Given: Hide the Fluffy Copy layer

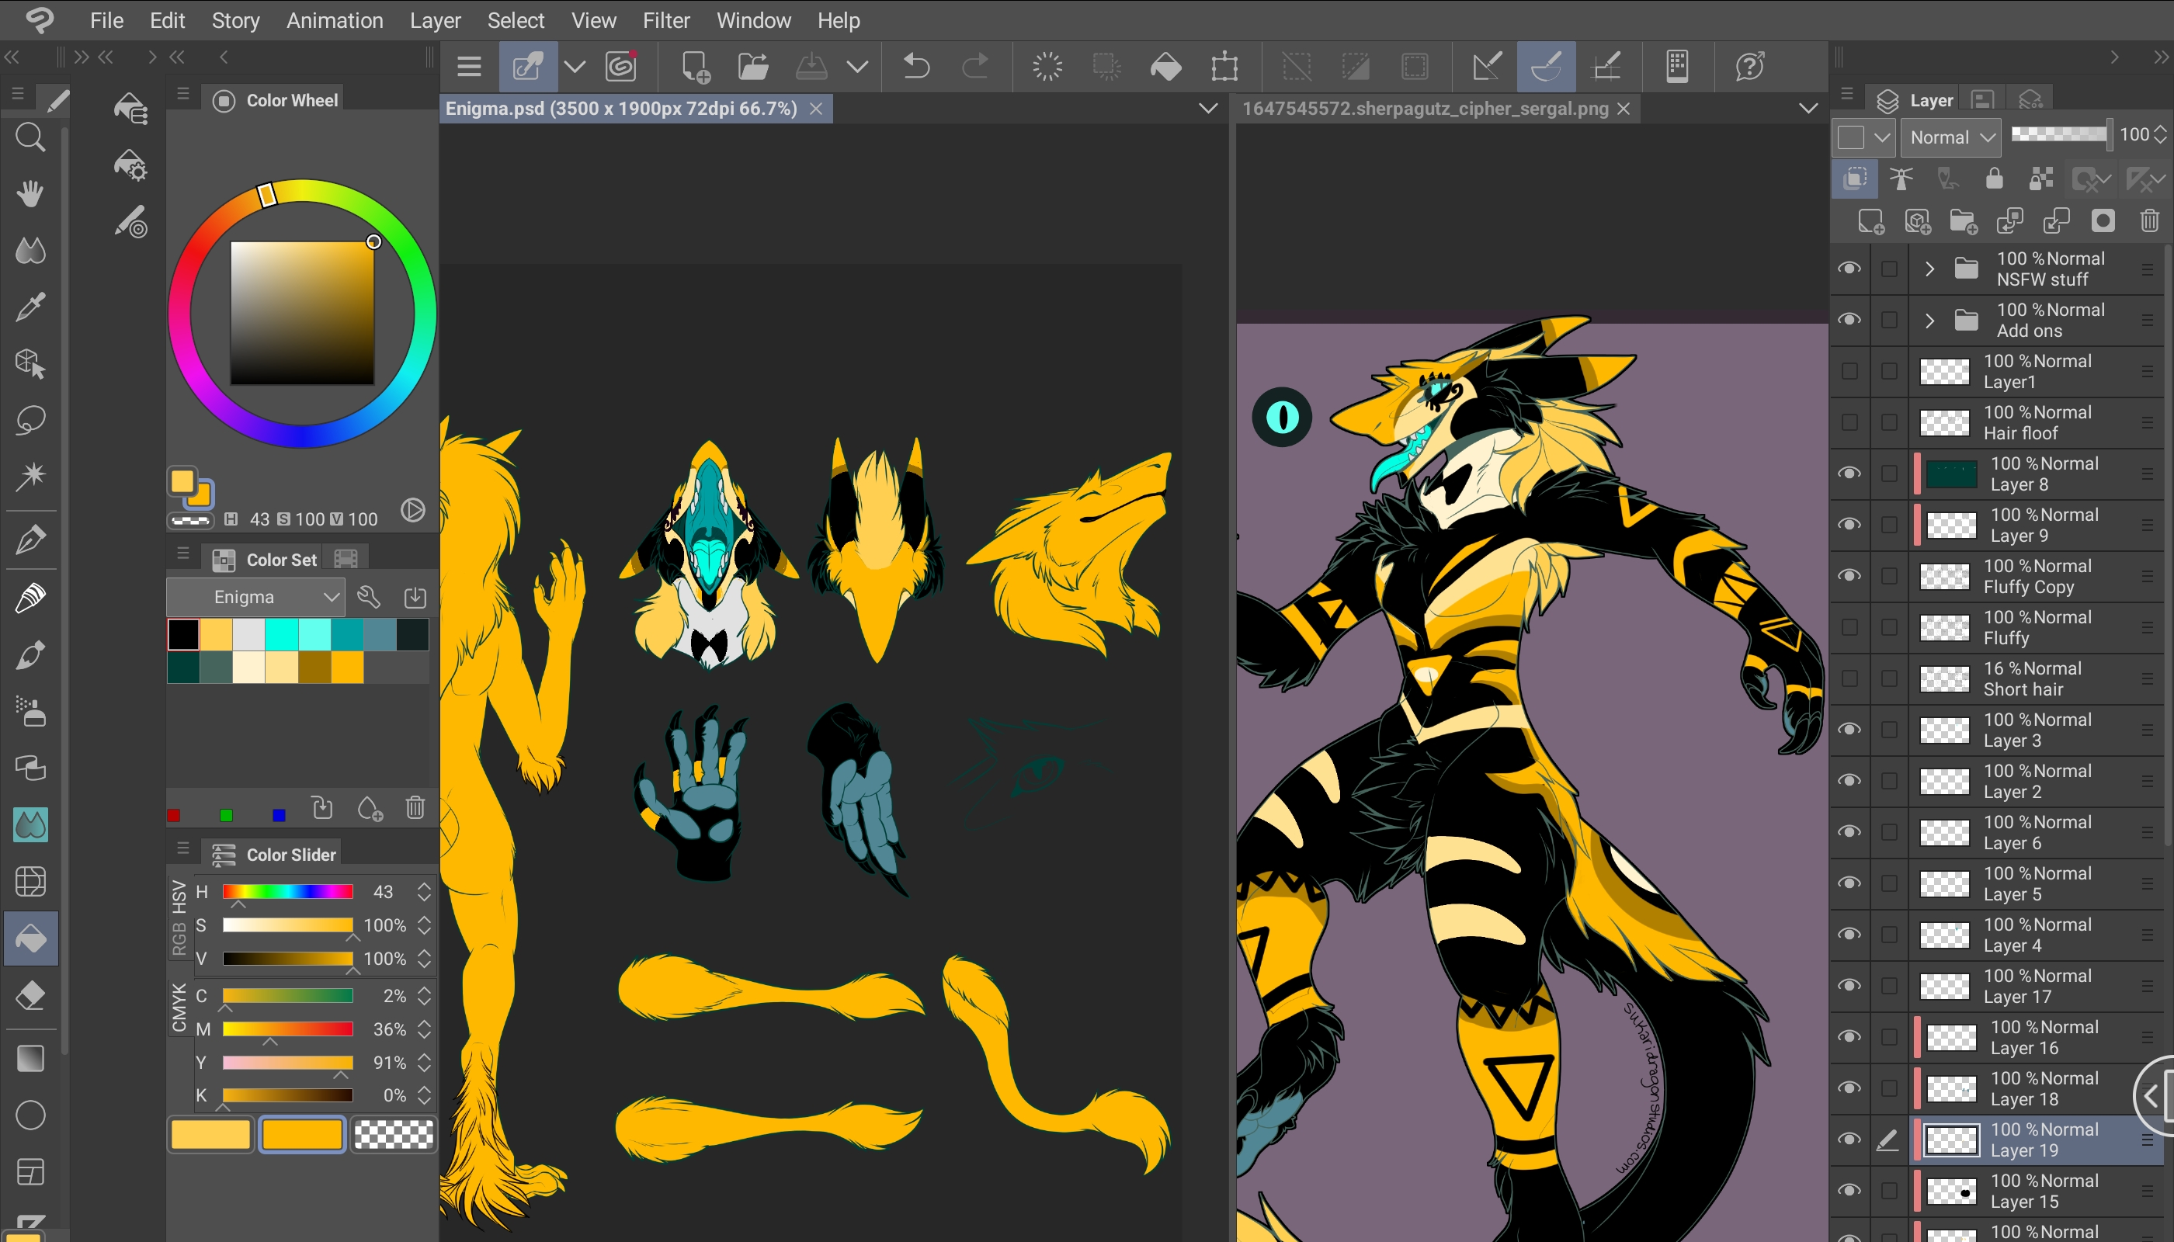Looking at the screenshot, I should pos(1848,576).
